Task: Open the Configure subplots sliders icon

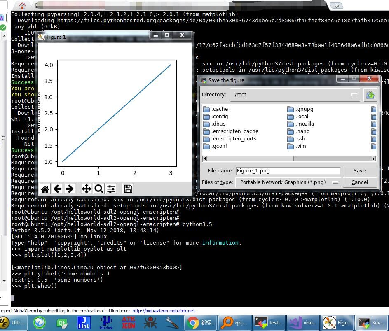Action: (111, 189)
